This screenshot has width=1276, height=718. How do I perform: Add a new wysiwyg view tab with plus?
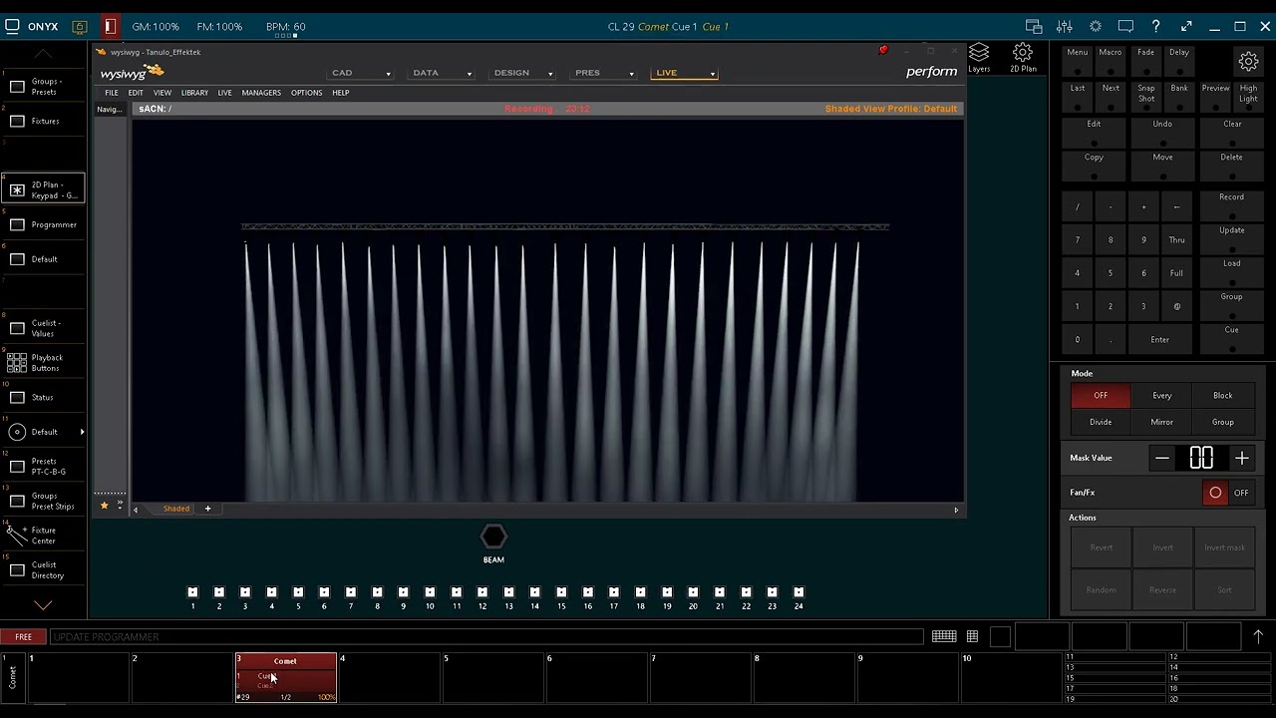(207, 509)
